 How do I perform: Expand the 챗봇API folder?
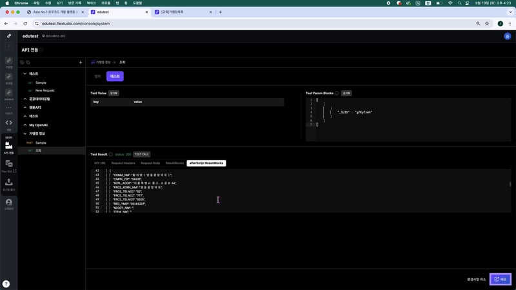(x=25, y=108)
